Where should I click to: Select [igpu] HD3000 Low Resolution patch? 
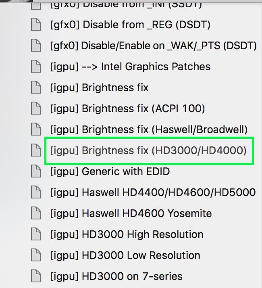(125, 255)
